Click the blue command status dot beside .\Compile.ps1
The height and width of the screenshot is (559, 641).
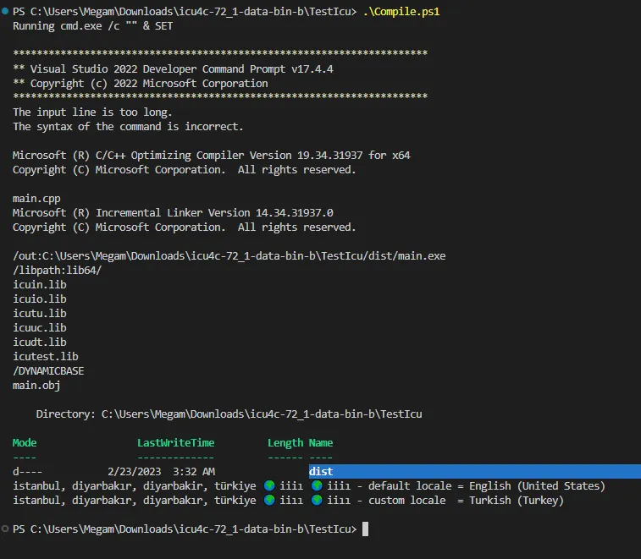pos(5,12)
